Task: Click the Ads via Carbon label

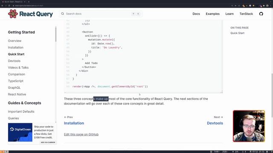Action: coord(48,142)
